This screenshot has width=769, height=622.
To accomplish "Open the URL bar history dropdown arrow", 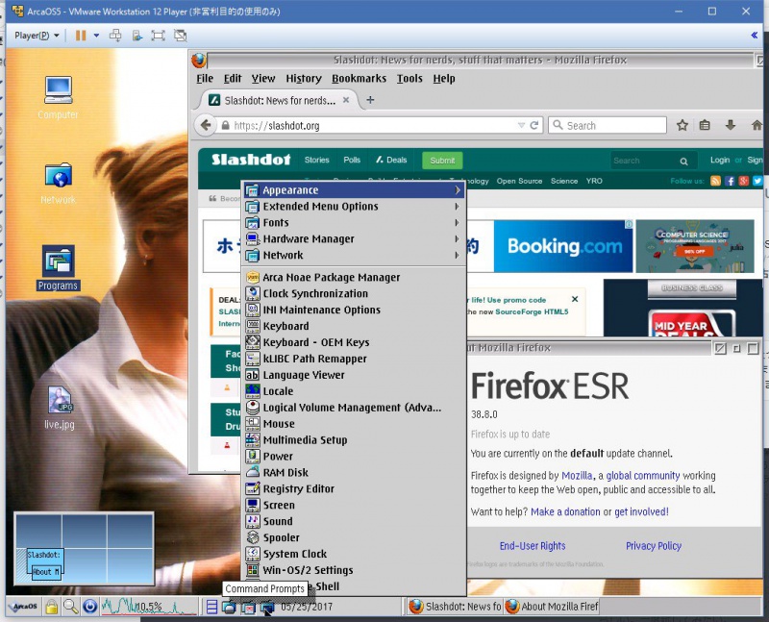I will pos(521,125).
